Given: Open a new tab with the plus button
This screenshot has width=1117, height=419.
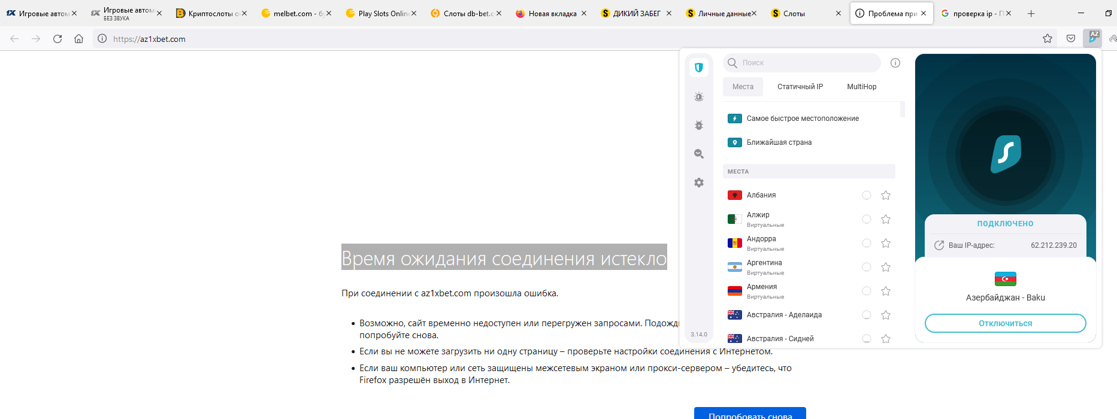Looking at the screenshot, I should (1031, 13).
